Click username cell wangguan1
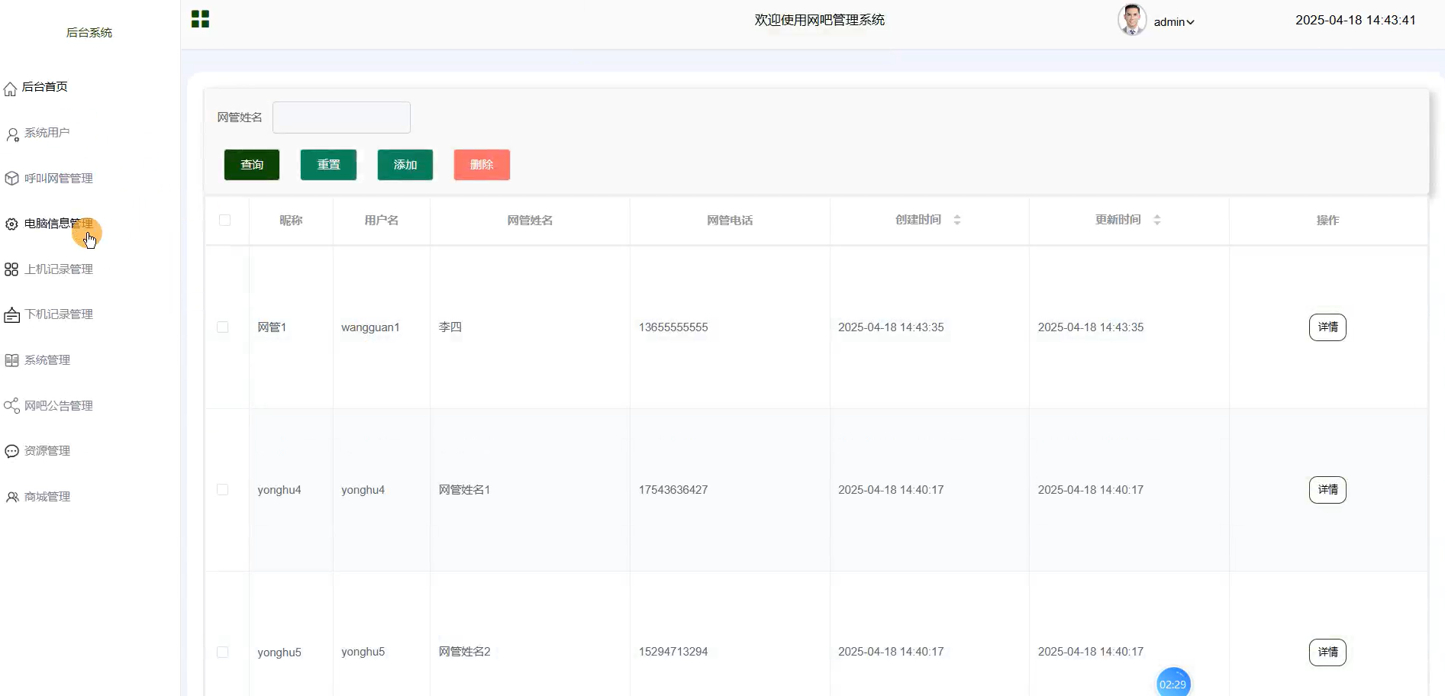The height and width of the screenshot is (696, 1445). pyautogui.click(x=370, y=327)
